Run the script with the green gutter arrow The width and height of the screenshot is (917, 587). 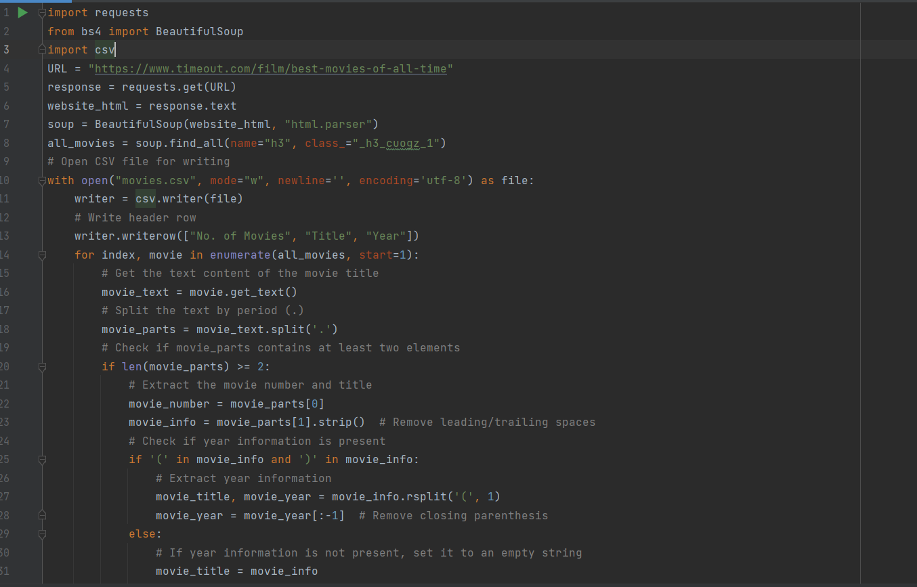(22, 12)
